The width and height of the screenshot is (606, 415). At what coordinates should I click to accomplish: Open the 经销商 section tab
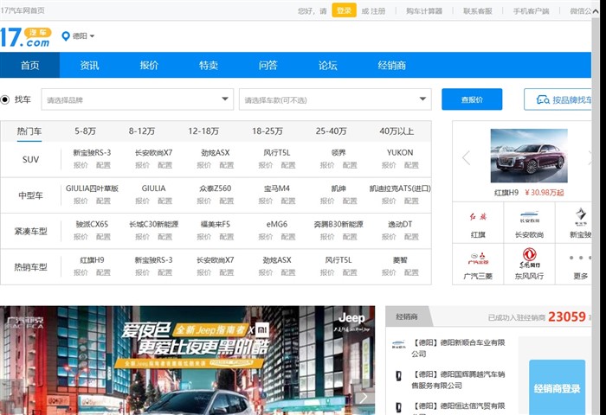pos(407,316)
